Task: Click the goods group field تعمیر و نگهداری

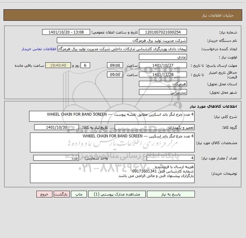Action: [155, 127]
